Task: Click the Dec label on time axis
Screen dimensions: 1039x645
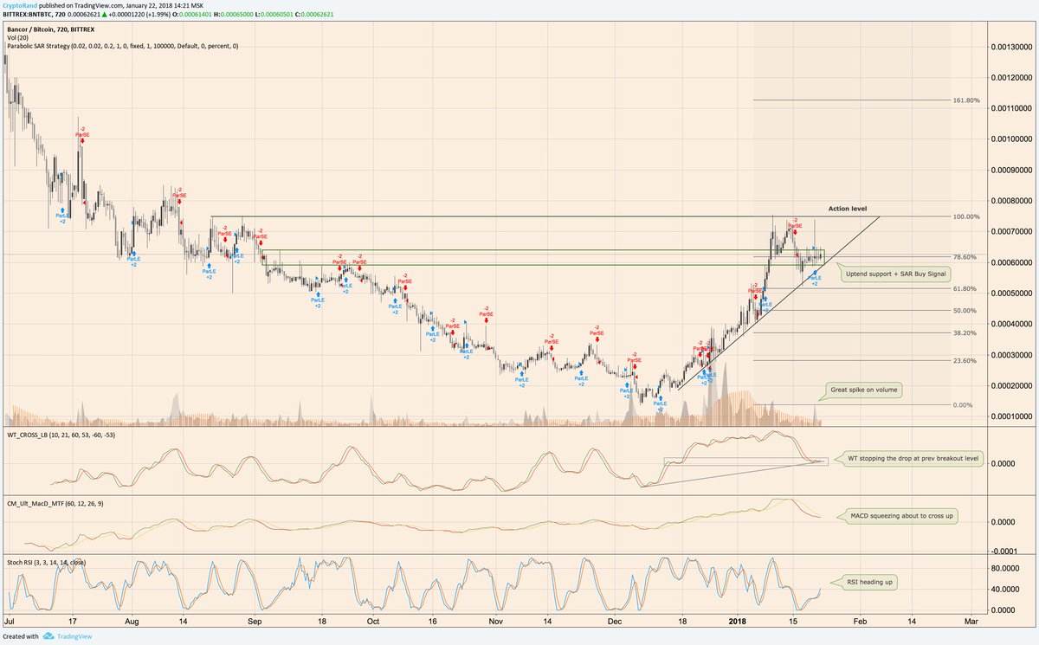Action: [615, 622]
